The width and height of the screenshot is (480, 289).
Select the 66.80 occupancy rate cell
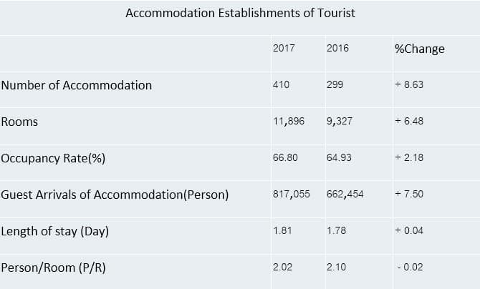[x=285, y=157]
